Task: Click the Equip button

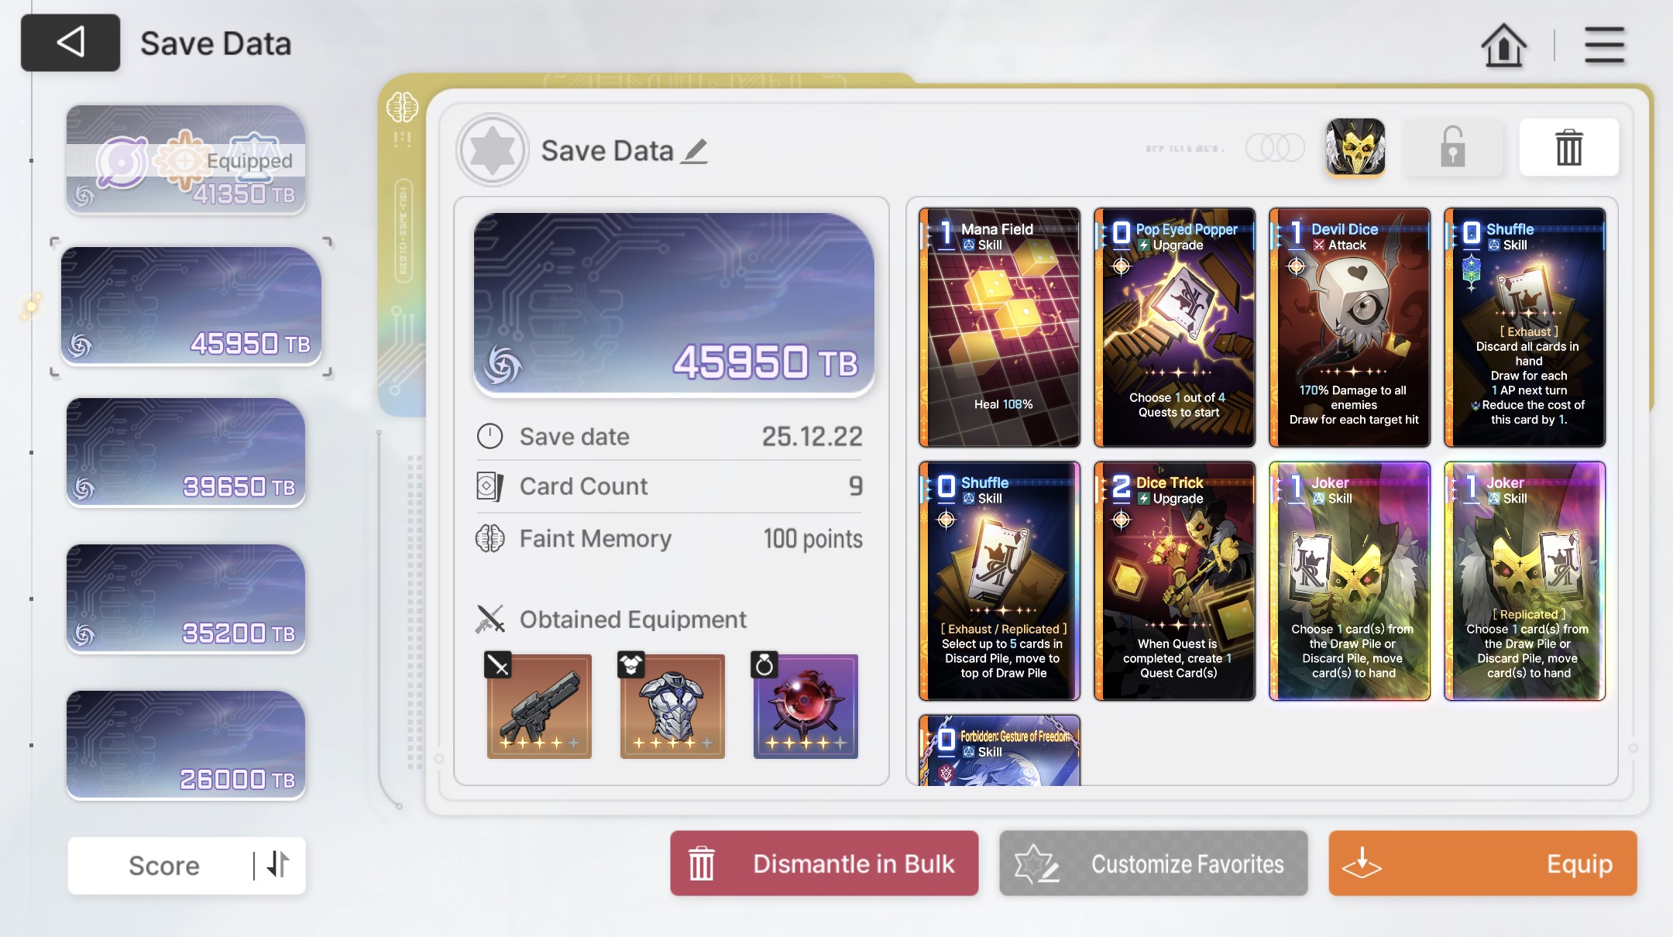Action: [1482, 863]
